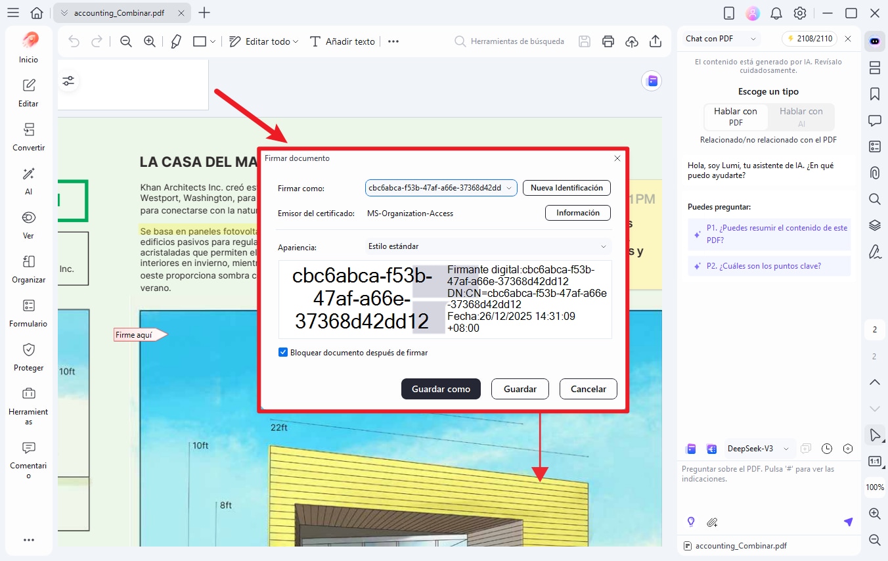The height and width of the screenshot is (561, 888).
Task: Go to the Proteger section in left sidebar
Action: (28, 357)
